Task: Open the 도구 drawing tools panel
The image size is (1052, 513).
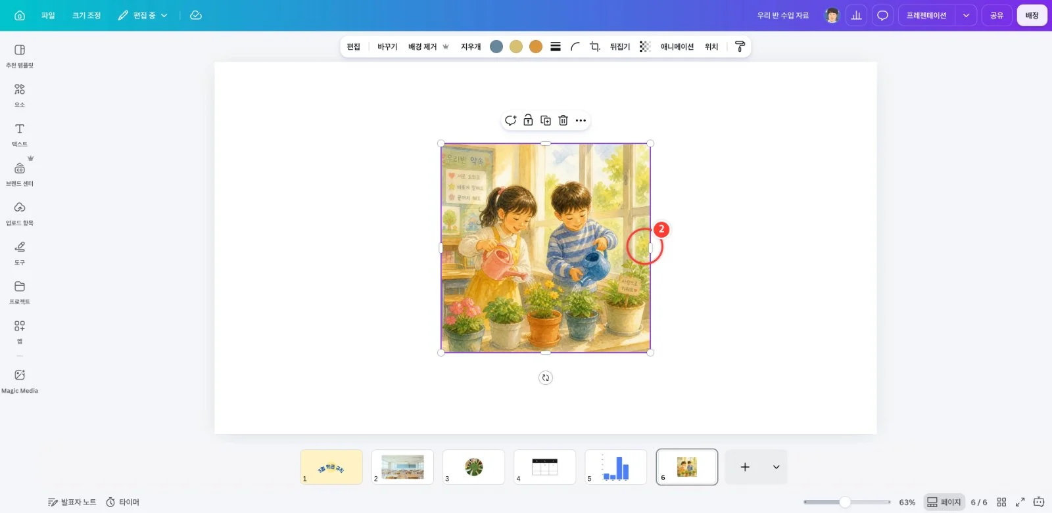Action: point(20,253)
